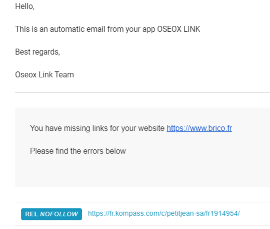
Task: Click the divider line under the signature
Action: pyautogui.click(x=143, y=93)
